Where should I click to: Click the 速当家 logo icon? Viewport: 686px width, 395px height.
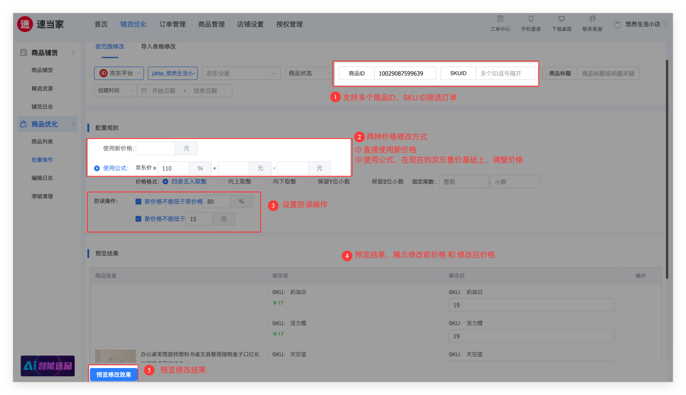[x=25, y=24]
